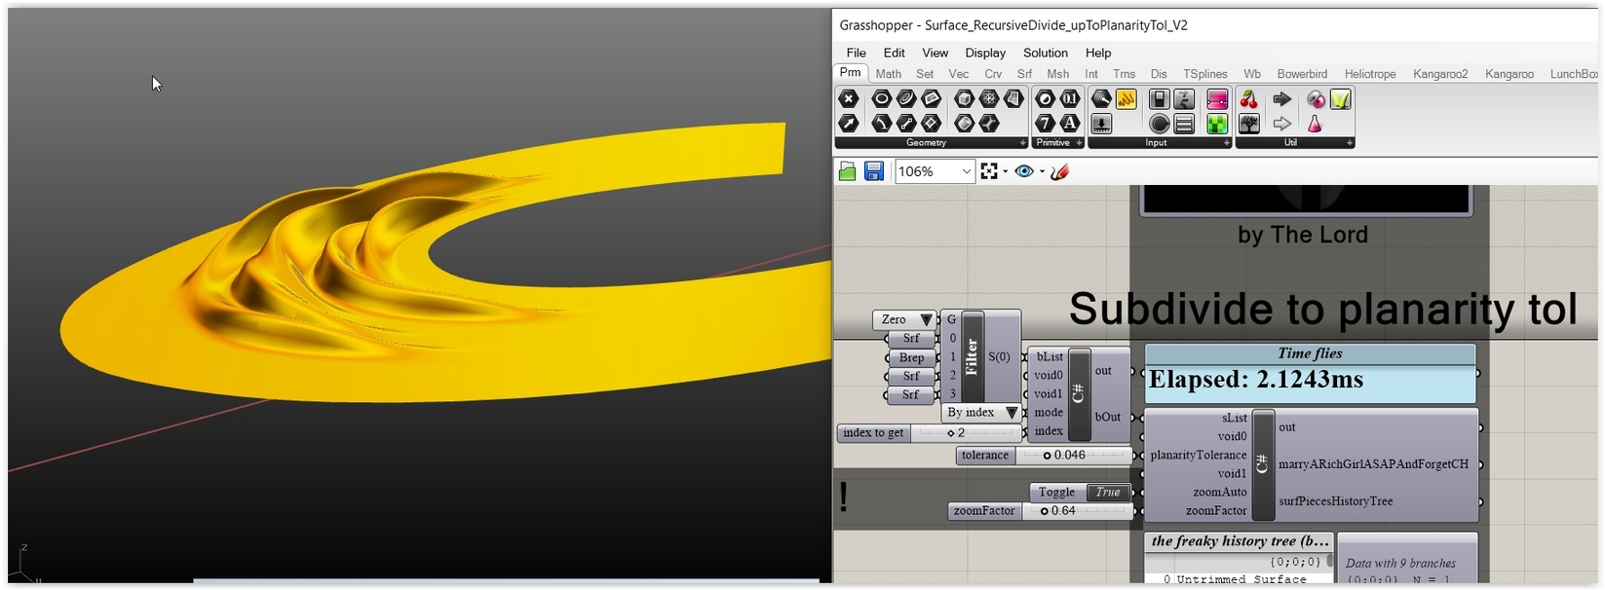
Task: Select the Filter component on the canvas
Action: pos(972,357)
